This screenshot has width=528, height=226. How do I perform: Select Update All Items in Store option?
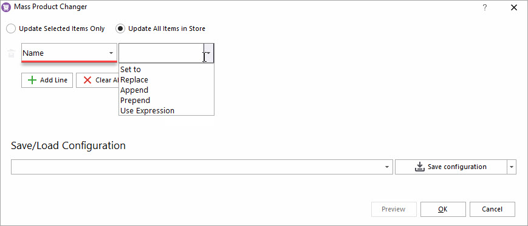[120, 29]
